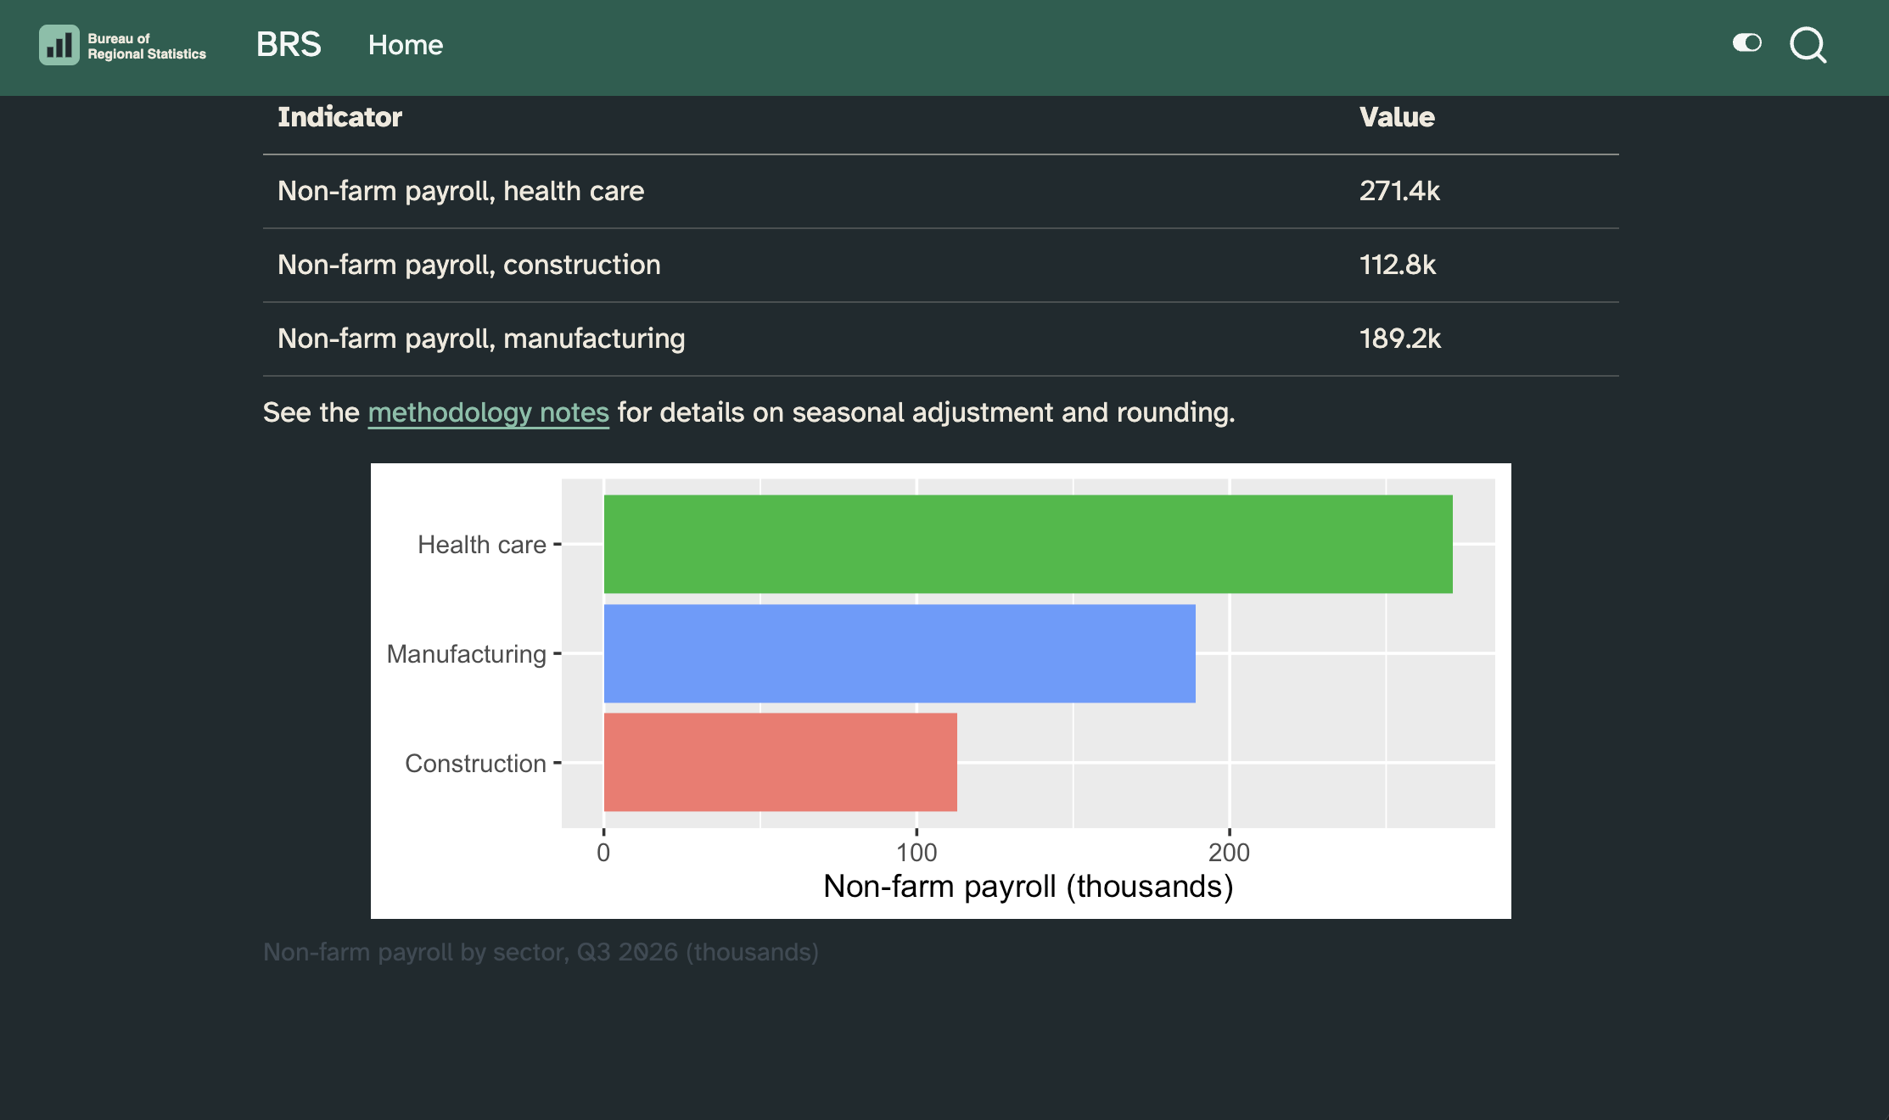Viewport: 1889px width, 1120px height.
Task: Go to the BRS site title
Action: click(x=289, y=44)
